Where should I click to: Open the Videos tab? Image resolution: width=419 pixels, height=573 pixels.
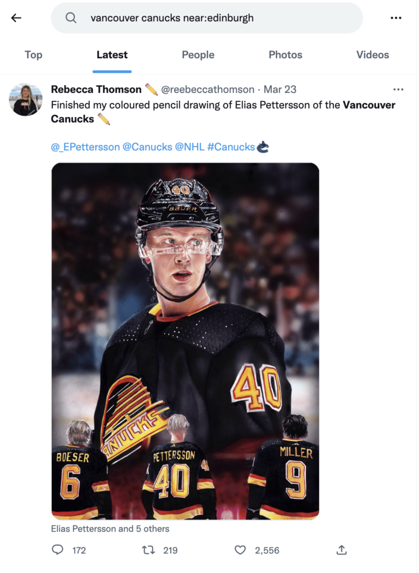click(373, 55)
